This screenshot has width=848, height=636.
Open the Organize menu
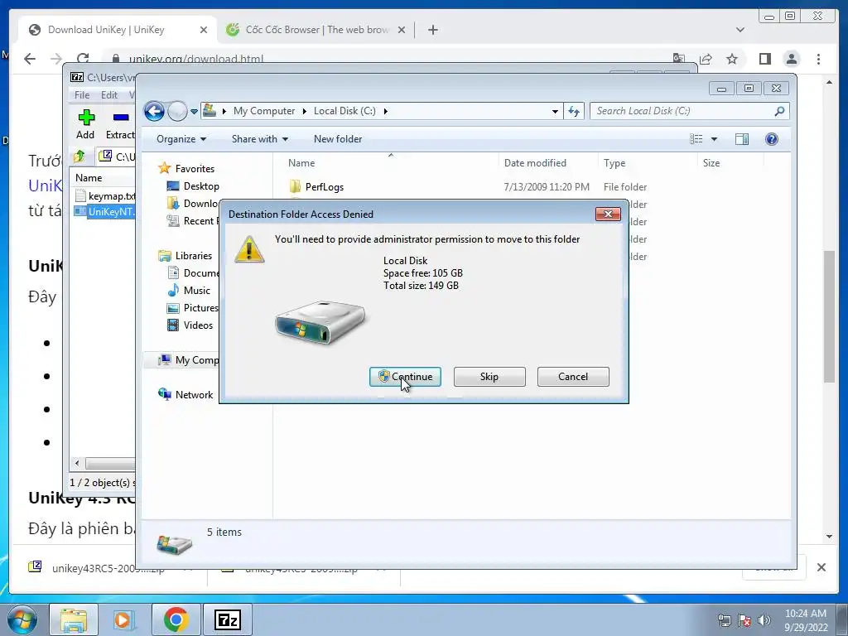pyautogui.click(x=181, y=139)
